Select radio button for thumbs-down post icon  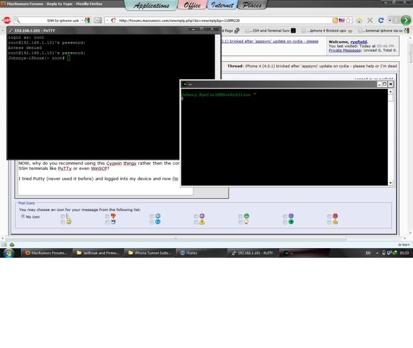(x=107, y=216)
